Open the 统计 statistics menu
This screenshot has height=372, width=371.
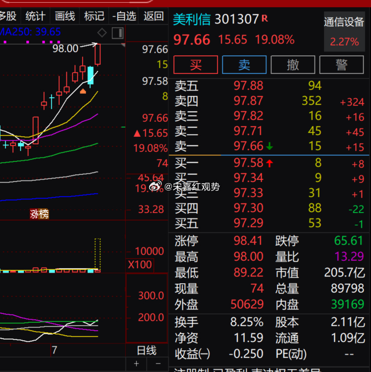pos(35,16)
